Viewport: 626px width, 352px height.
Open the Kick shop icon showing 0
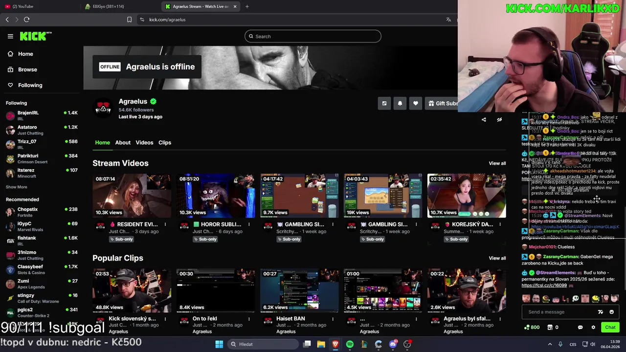553,328
